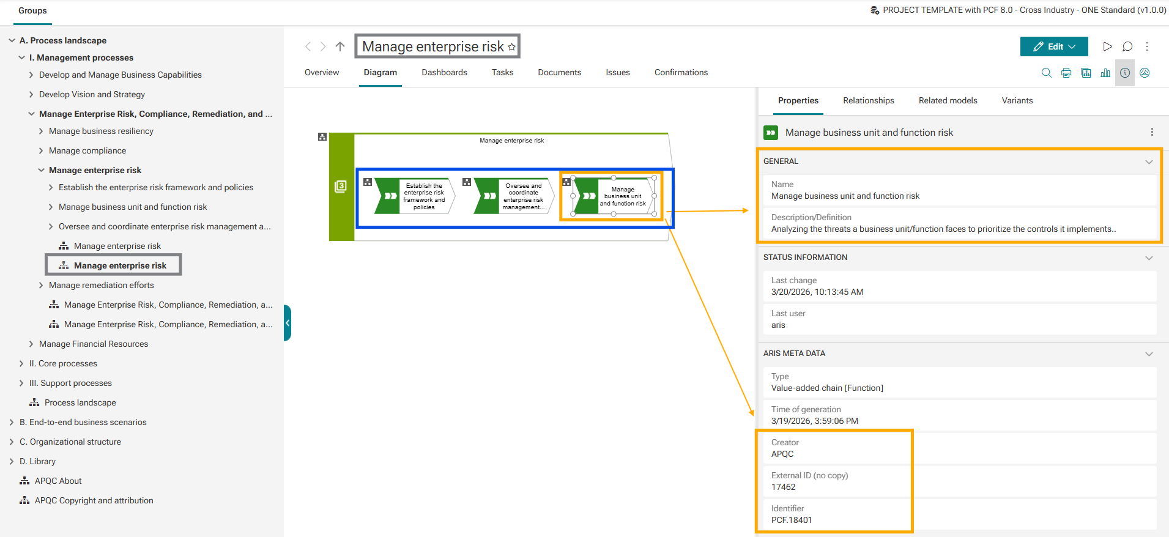The width and height of the screenshot is (1169, 537).
Task: Collapse the GENERAL properties section
Action: (1149, 161)
